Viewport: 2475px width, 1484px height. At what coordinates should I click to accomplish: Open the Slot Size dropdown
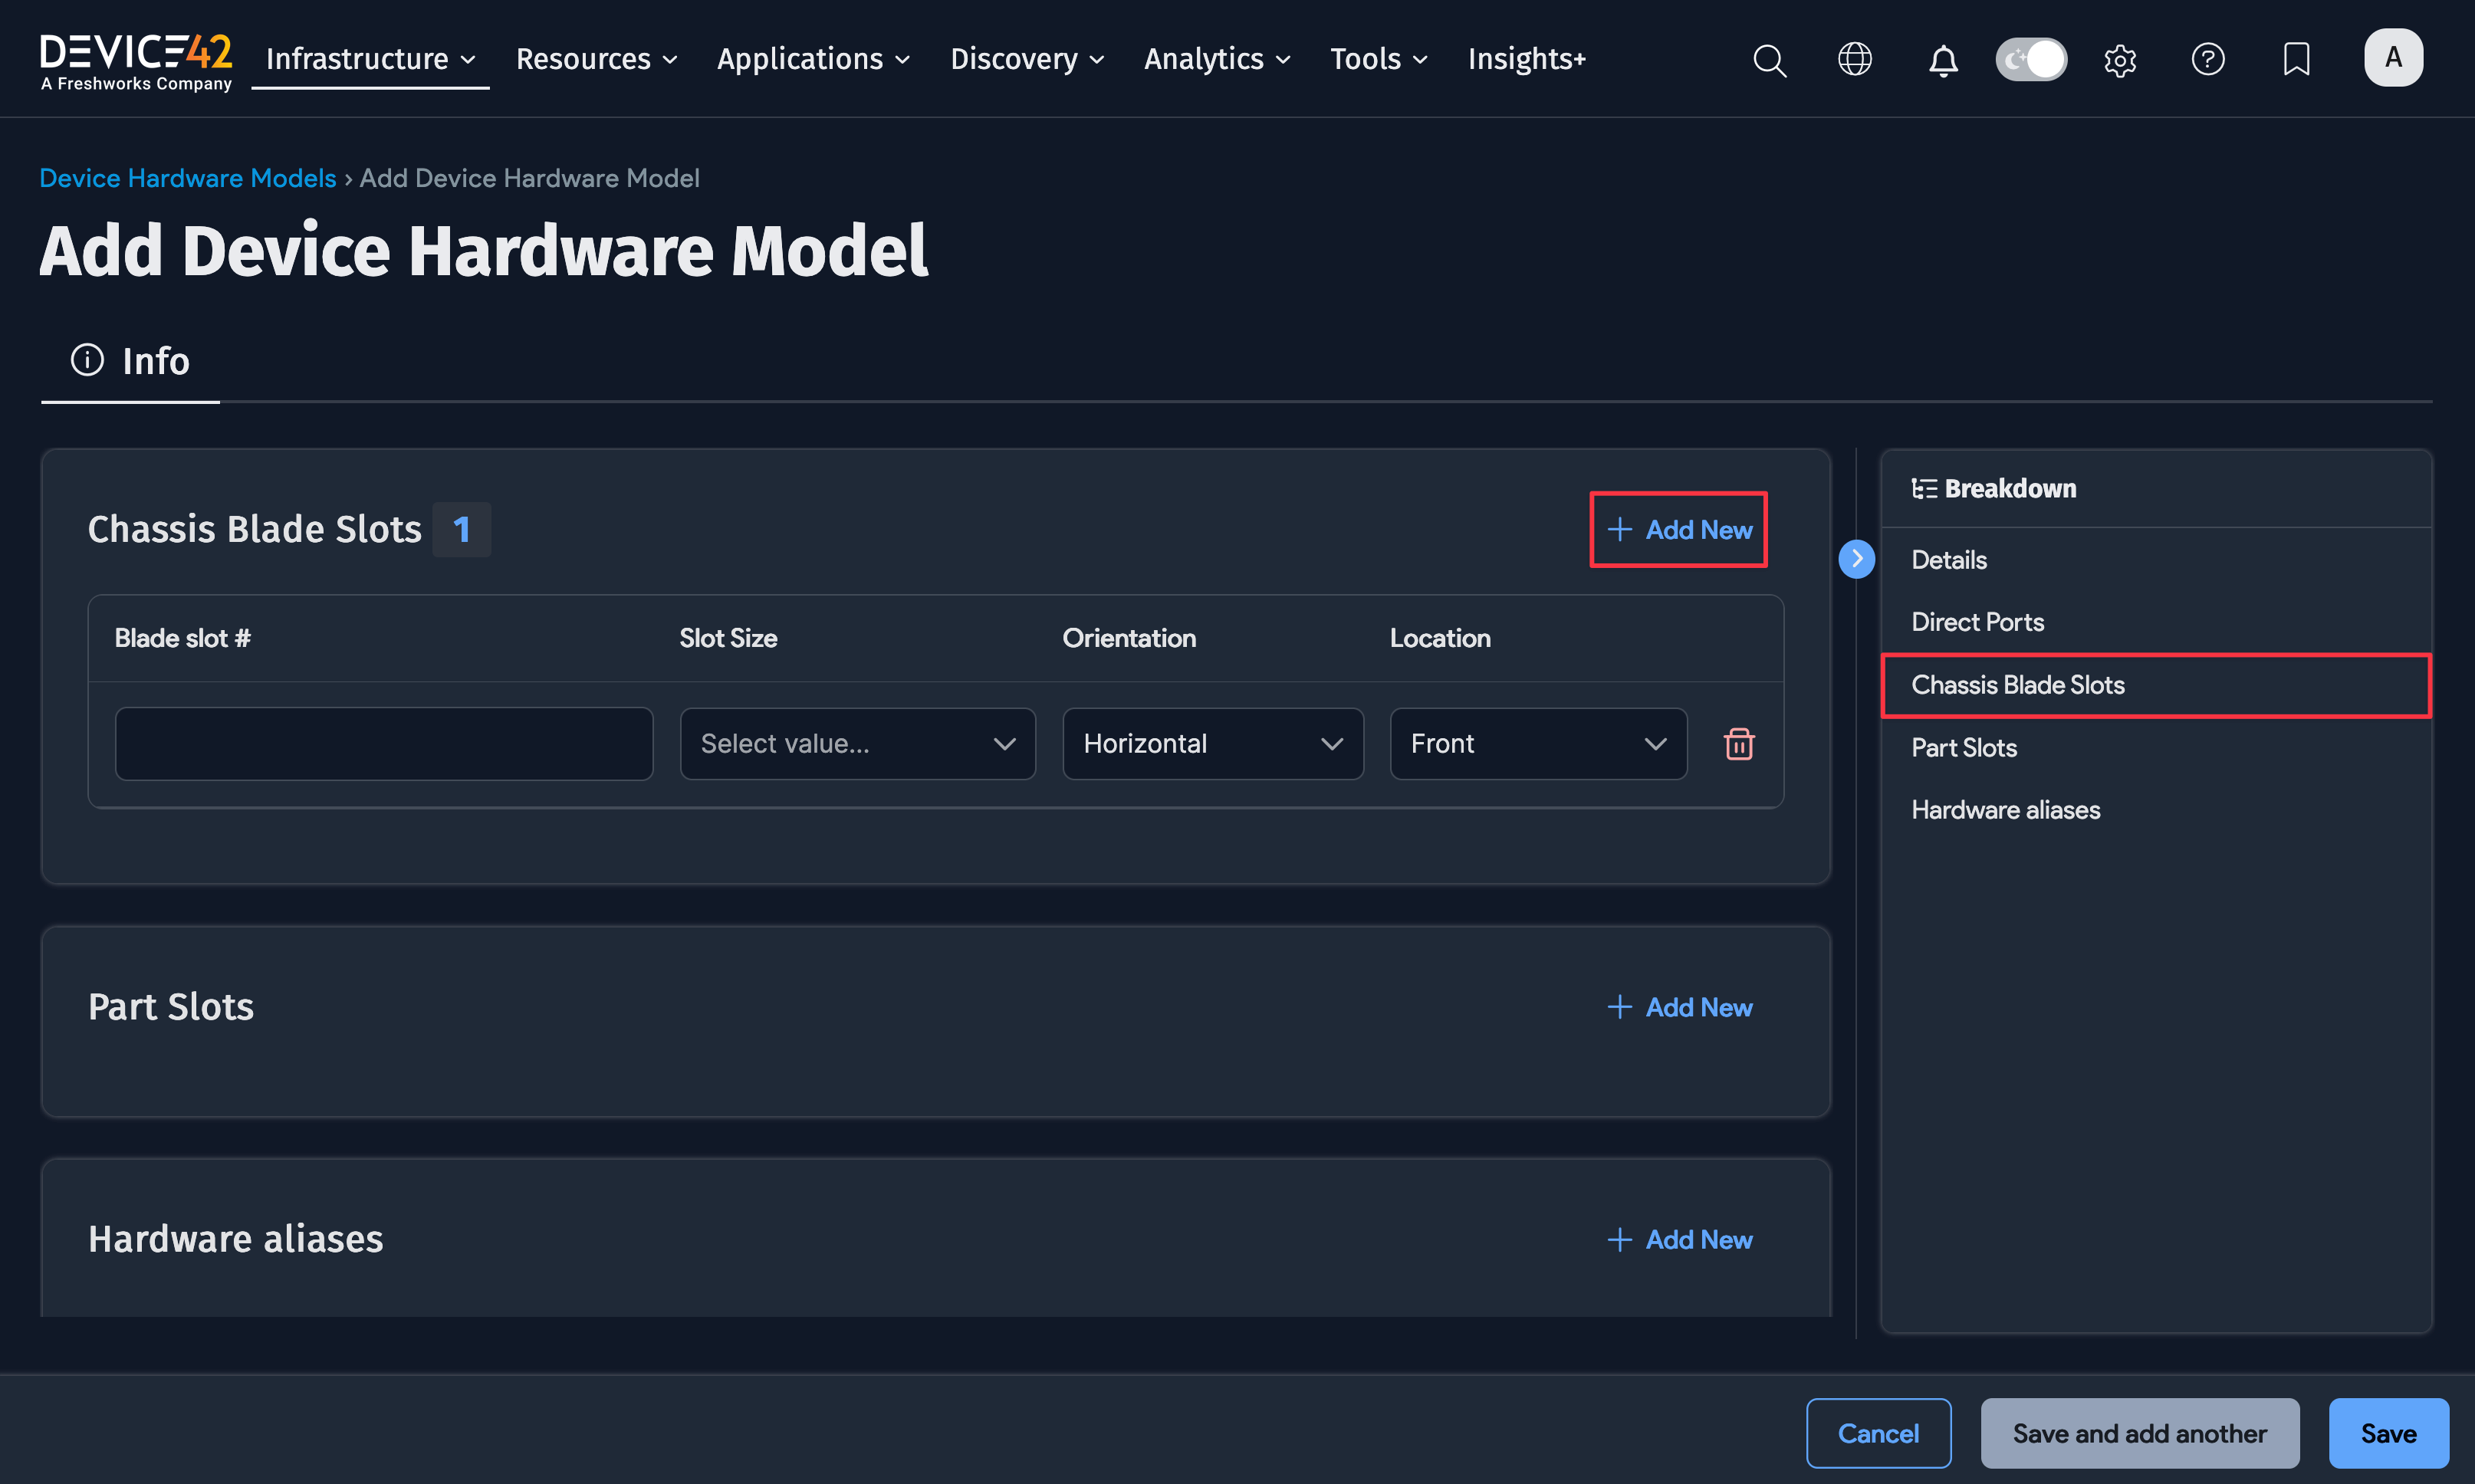pos(857,743)
